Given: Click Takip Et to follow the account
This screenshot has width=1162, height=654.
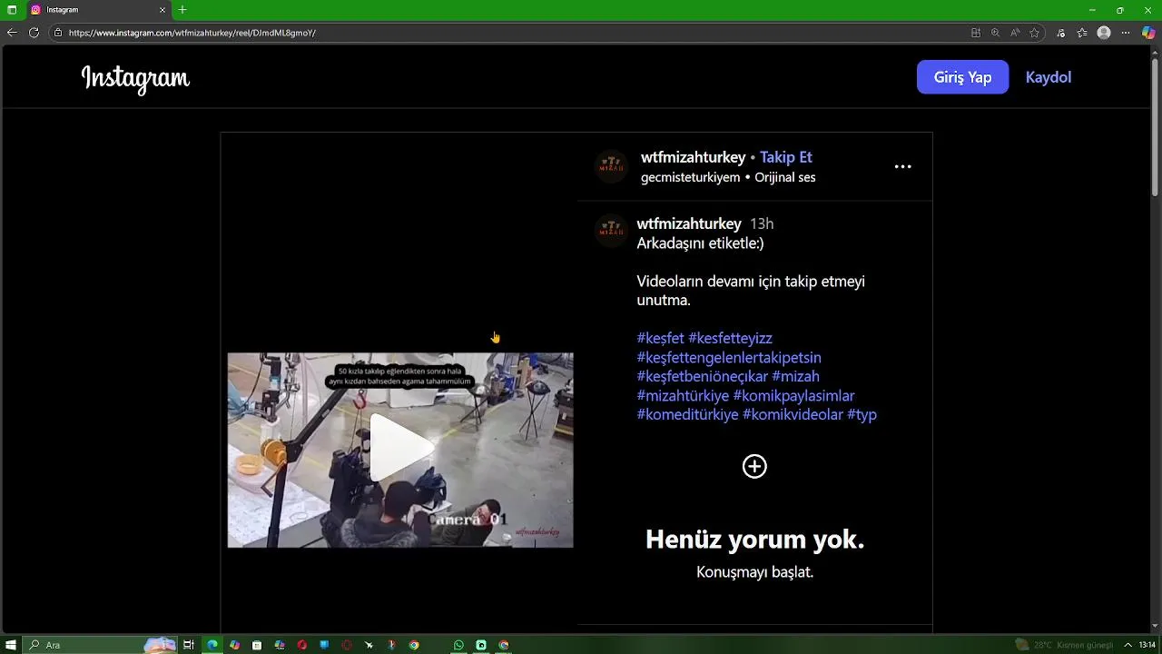Looking at the screenshot, I should [x=786, y=157].
